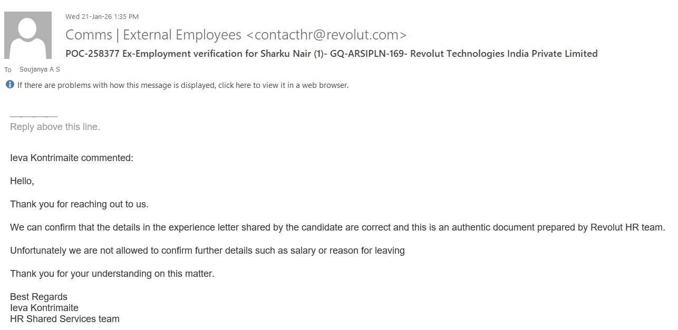678x330 pixels.
Task: Click the blue information icon
Action: tap(9, 85)
